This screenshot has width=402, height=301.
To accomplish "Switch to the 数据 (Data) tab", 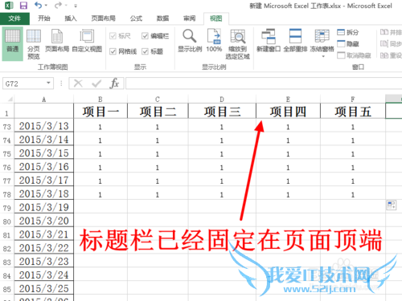I will pyautogui.click(x=162, y=18).
